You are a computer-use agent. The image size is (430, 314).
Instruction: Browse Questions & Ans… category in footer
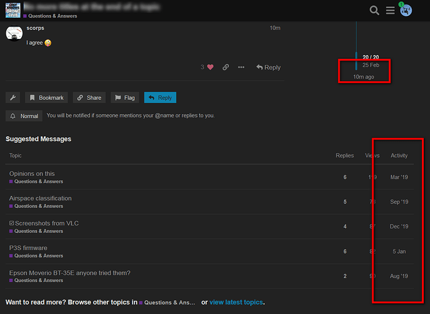coord(167,303)
